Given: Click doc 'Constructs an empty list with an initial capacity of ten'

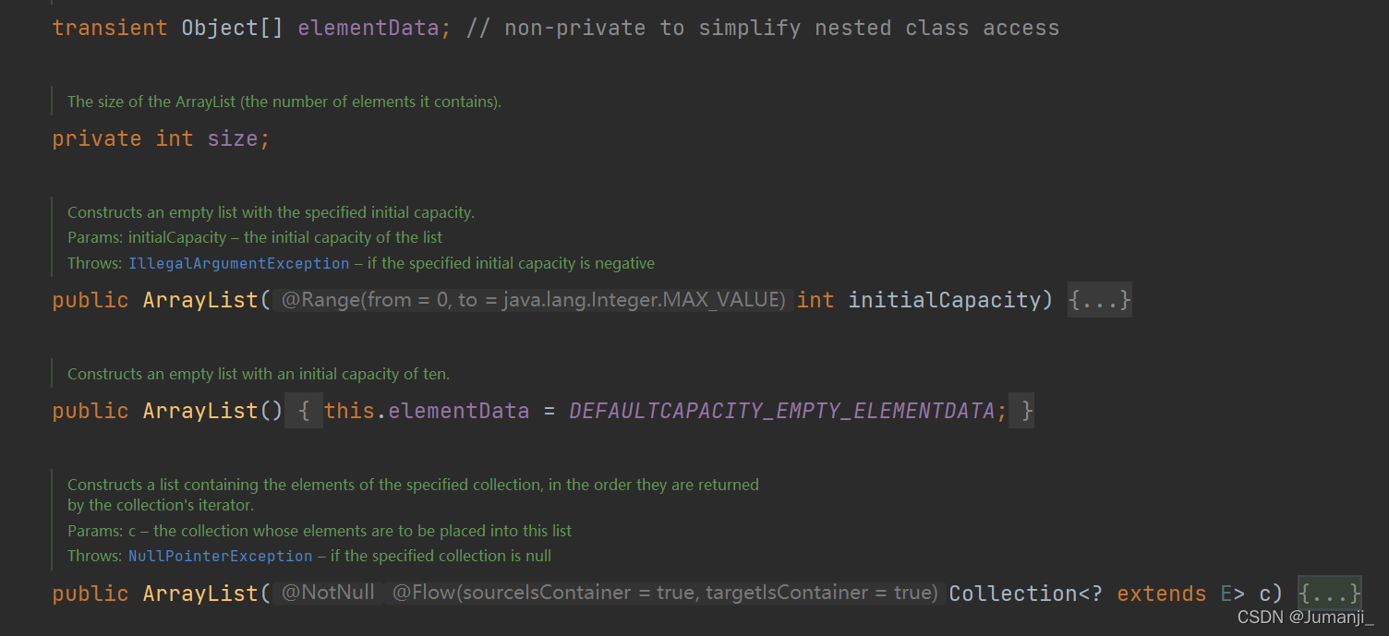Looking at the screenshot, I should tap(258, 374).
